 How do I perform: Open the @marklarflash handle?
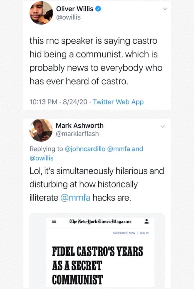[x=77, y=134]
